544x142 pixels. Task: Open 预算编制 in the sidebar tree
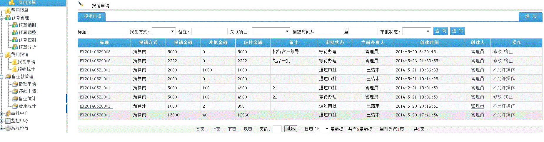pyautogui.click(x=27, y=25)
